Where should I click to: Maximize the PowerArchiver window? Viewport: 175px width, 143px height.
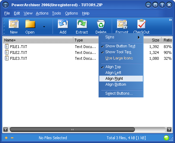(155, 5)
